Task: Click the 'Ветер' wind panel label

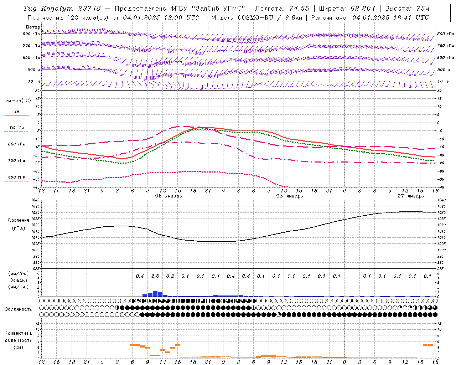Action: pos(33,27)
